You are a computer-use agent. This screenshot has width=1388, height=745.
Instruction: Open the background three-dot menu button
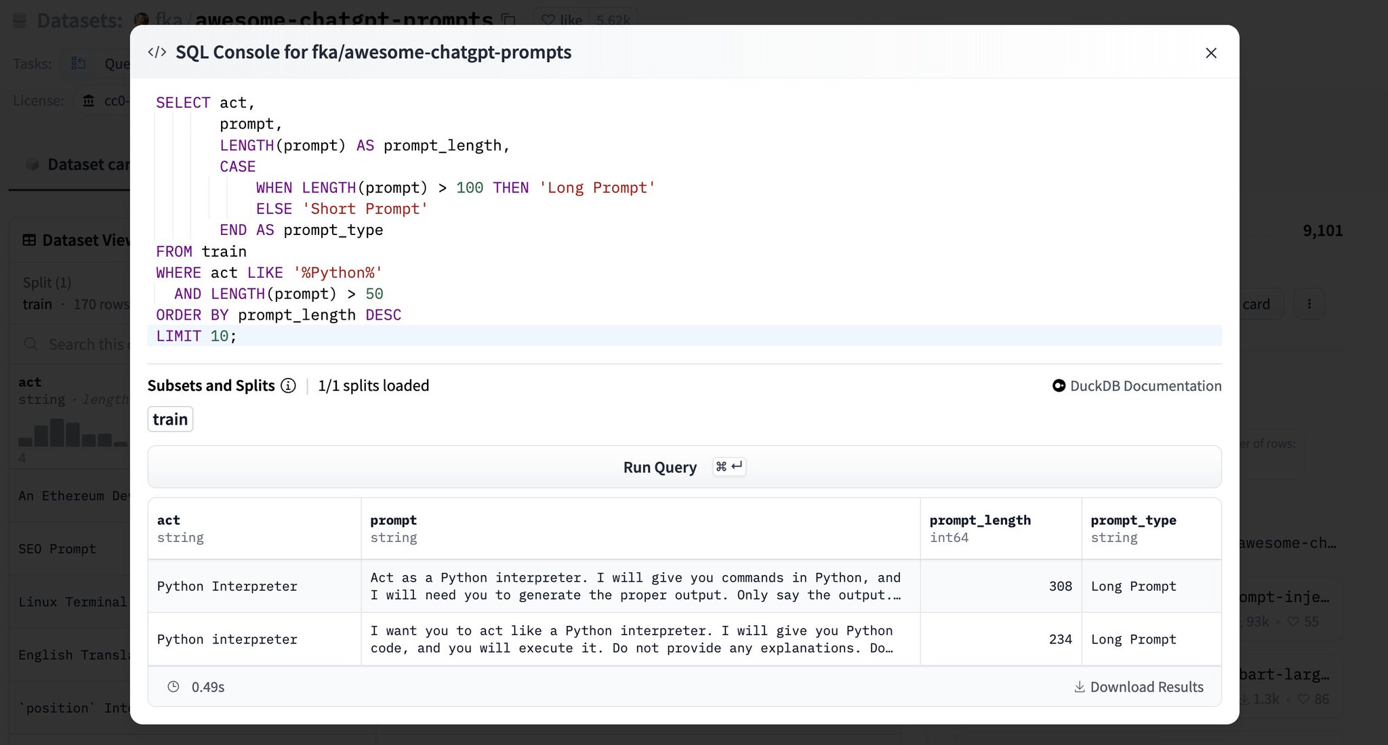point(1309,304)
